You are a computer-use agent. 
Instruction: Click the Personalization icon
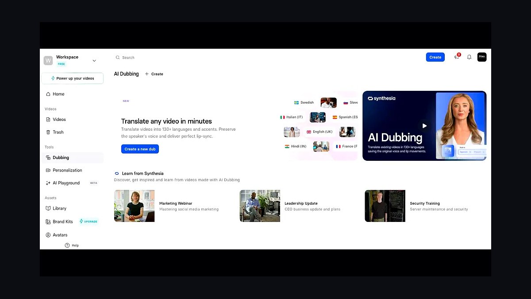click(48, 170)
